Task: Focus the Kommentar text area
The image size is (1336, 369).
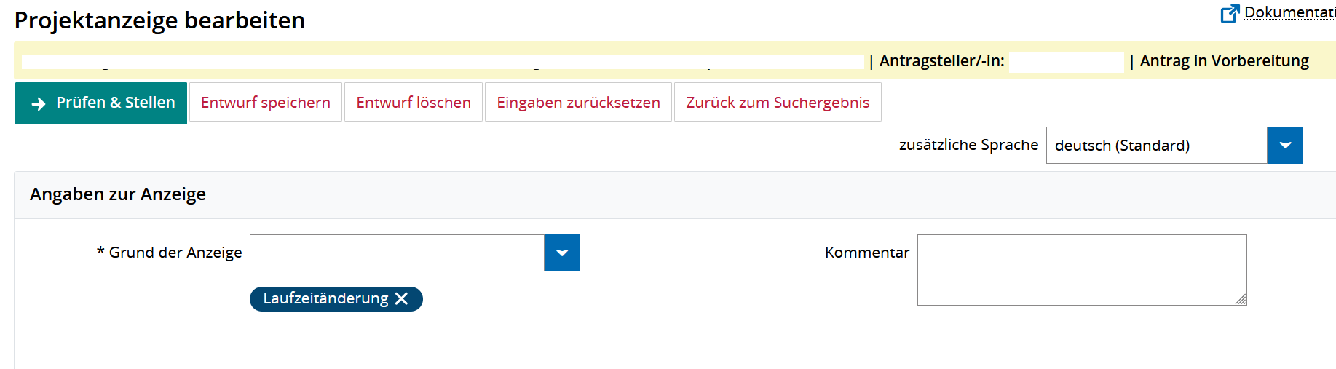Action: pos(1081,269)
